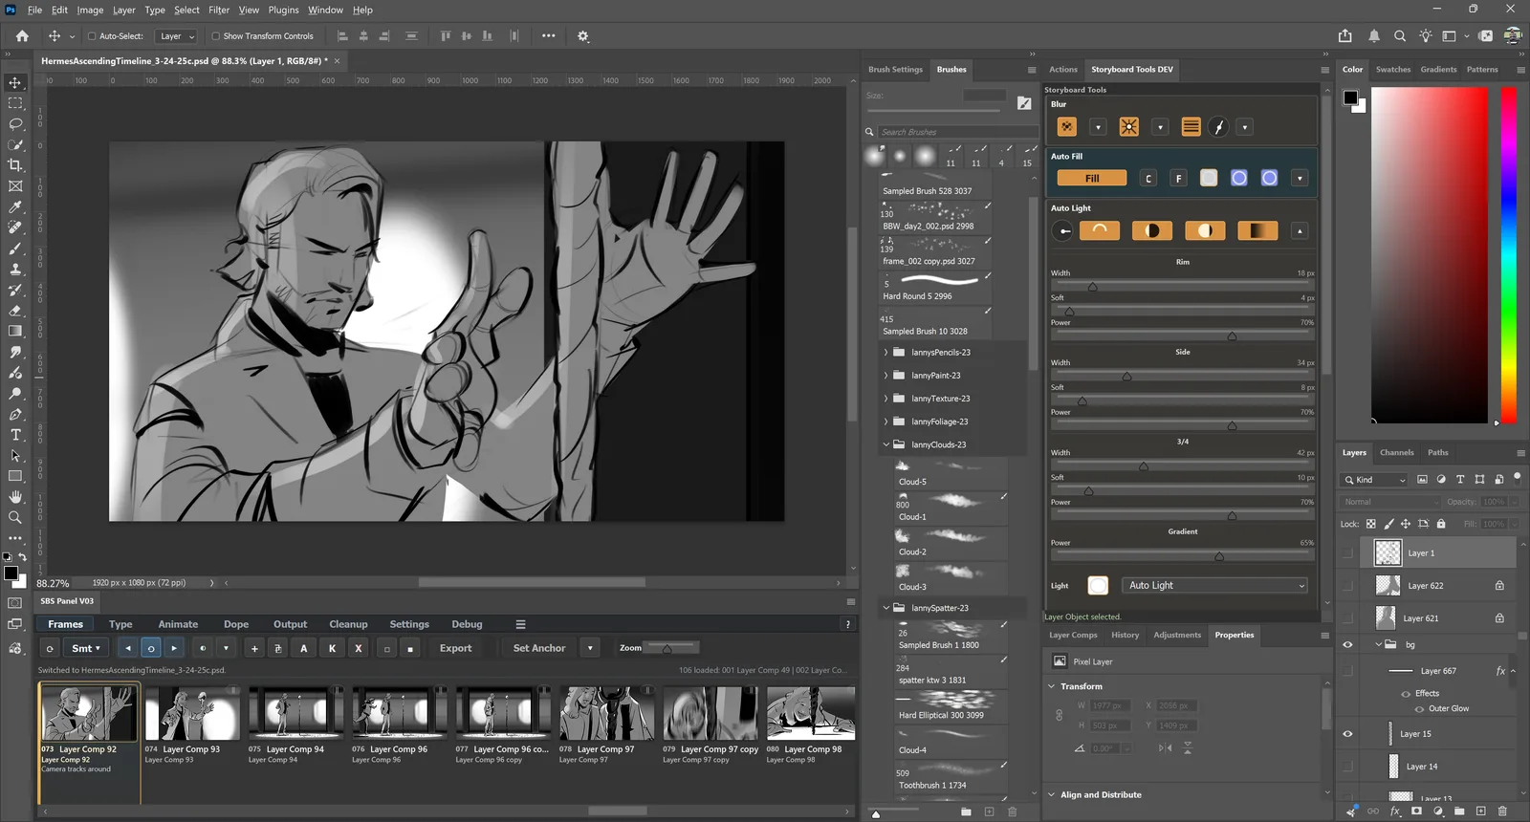Open the Kind filter dropdown
1530x822 pixels.
click(x=1374, y=480)
